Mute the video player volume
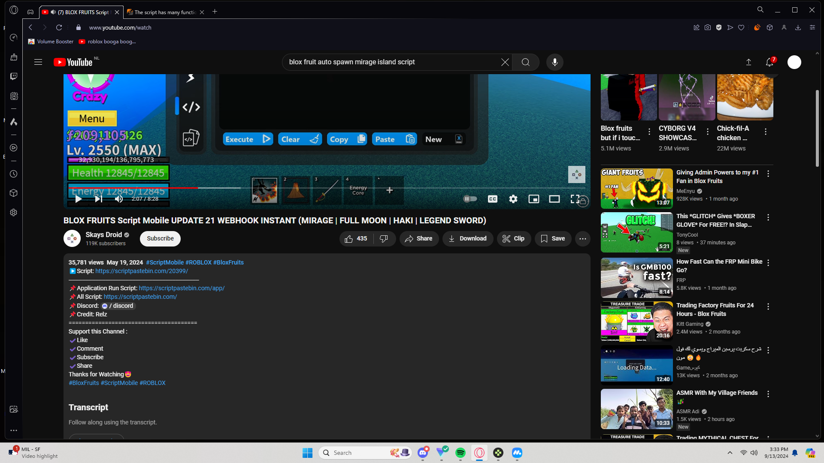Image resolution: width=824 pixels, height=463 pixels. (x=119, y=199)
